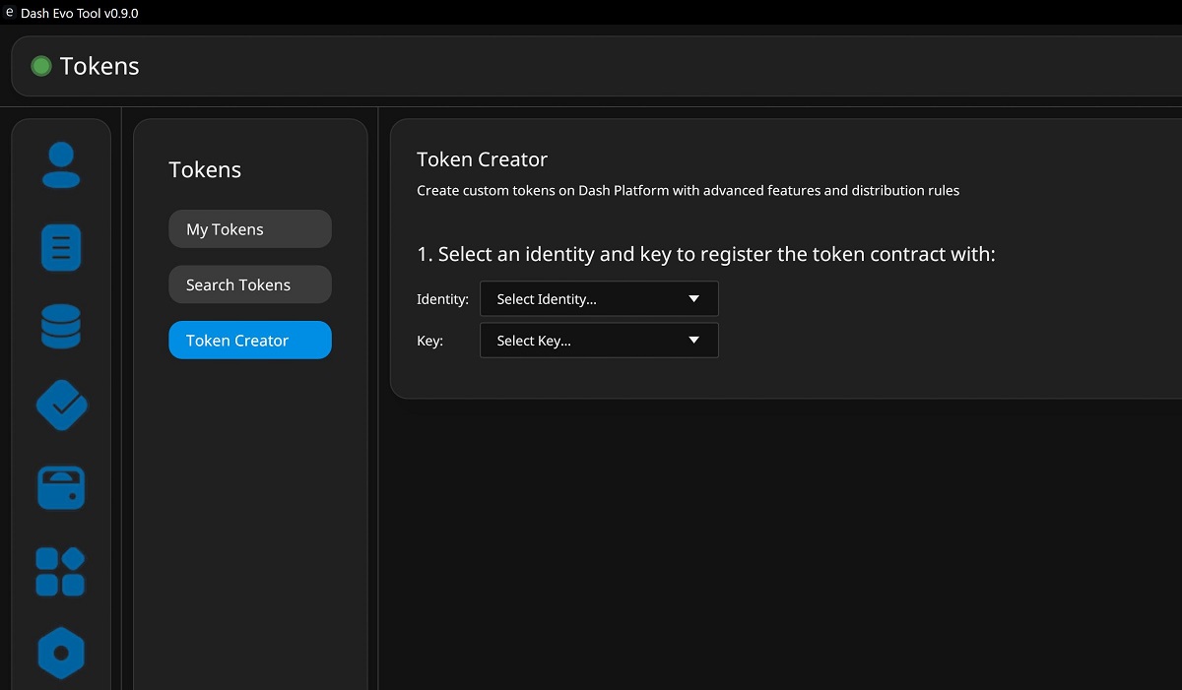Click the Key: label
Viewport: 1182px width, 690px height.
pos(430,341)
